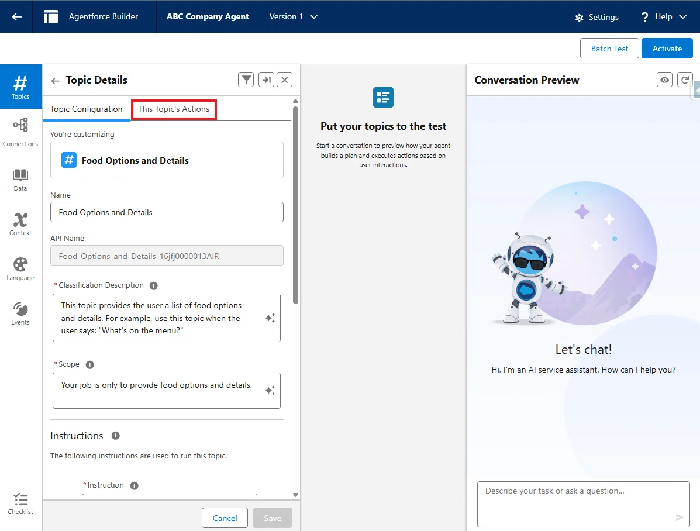This screenshot has height=531, width=700.
Task: Open the Data sidebar panel
Action: 20,180
